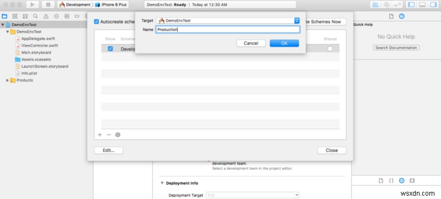Uncheck Show for the Development scheme

(110, 49)
